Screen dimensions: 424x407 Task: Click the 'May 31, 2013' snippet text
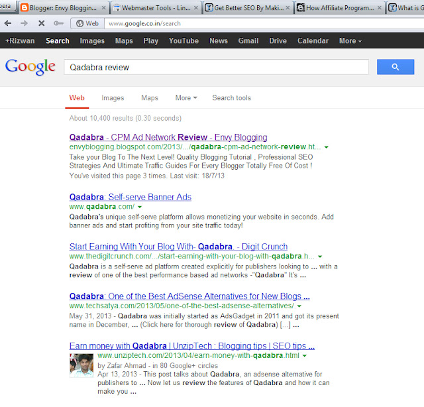90,316
